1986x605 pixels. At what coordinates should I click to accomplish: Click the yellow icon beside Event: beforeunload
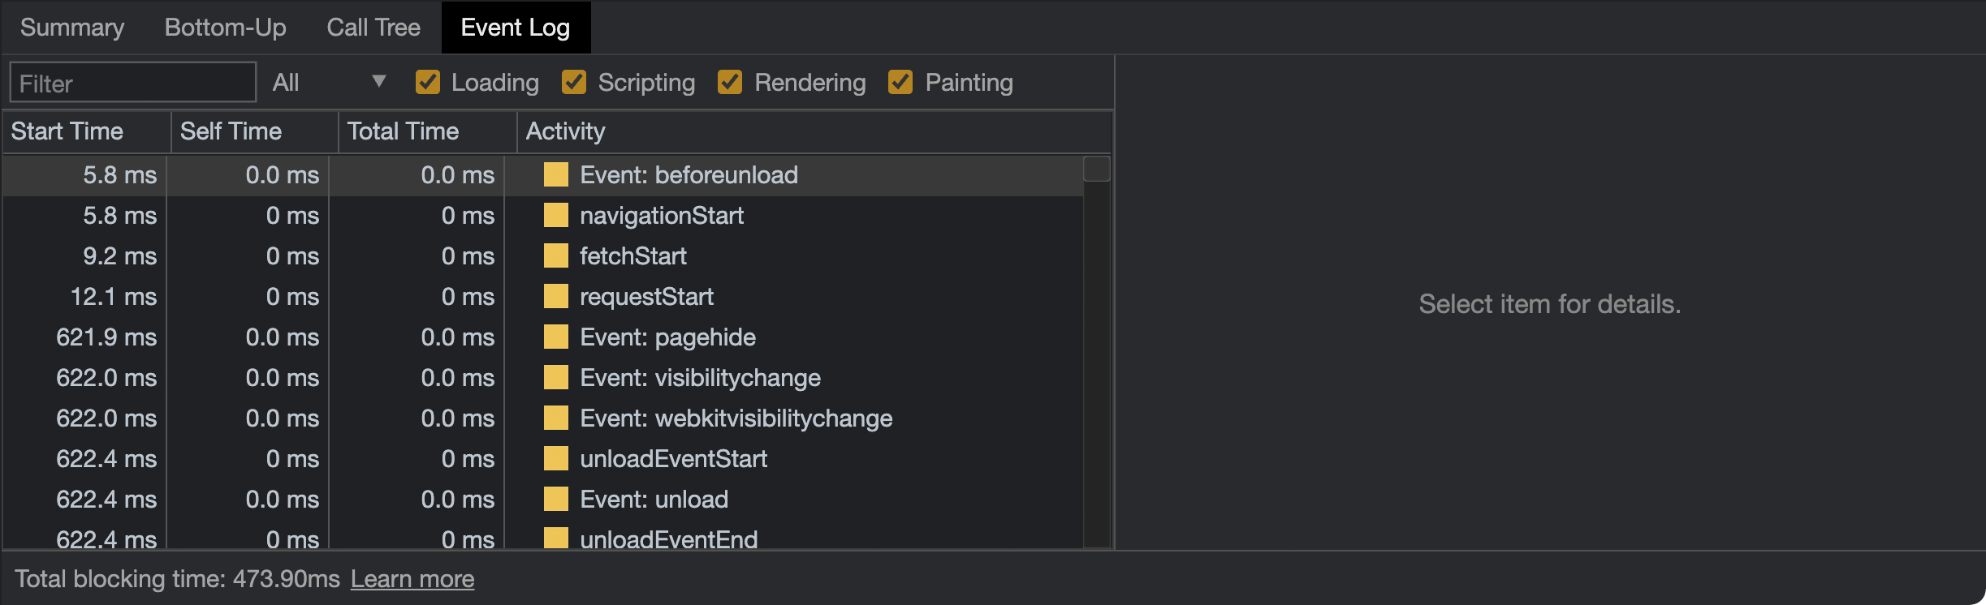pos(555,175)
